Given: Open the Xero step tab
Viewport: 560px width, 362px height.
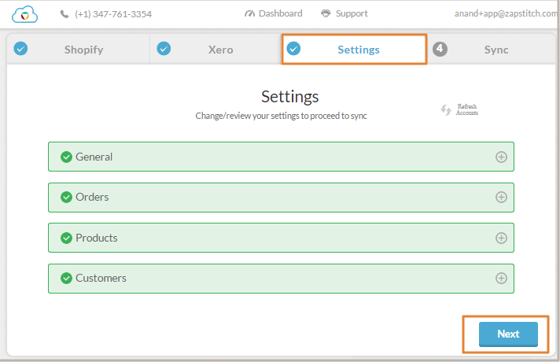Looking at the screenshot, I should (216, 50).
